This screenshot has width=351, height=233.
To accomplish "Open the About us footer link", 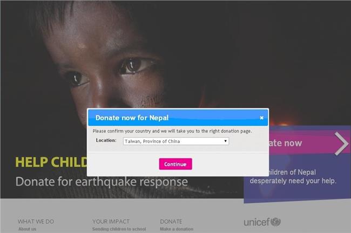I will (x=28, y=229).
